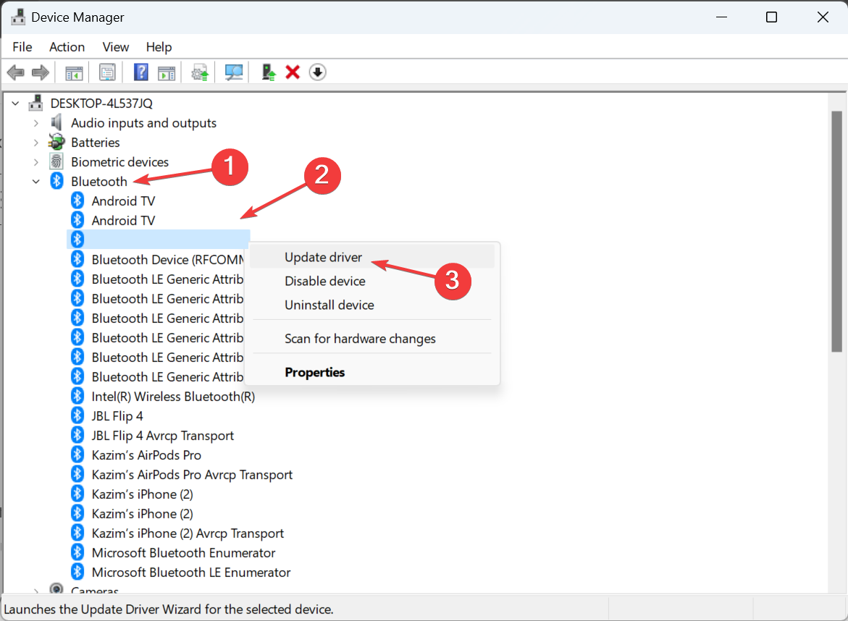Screen dimensions: 848x621
Task: Choose Update driver from context menu
Action: coord(372,257)
